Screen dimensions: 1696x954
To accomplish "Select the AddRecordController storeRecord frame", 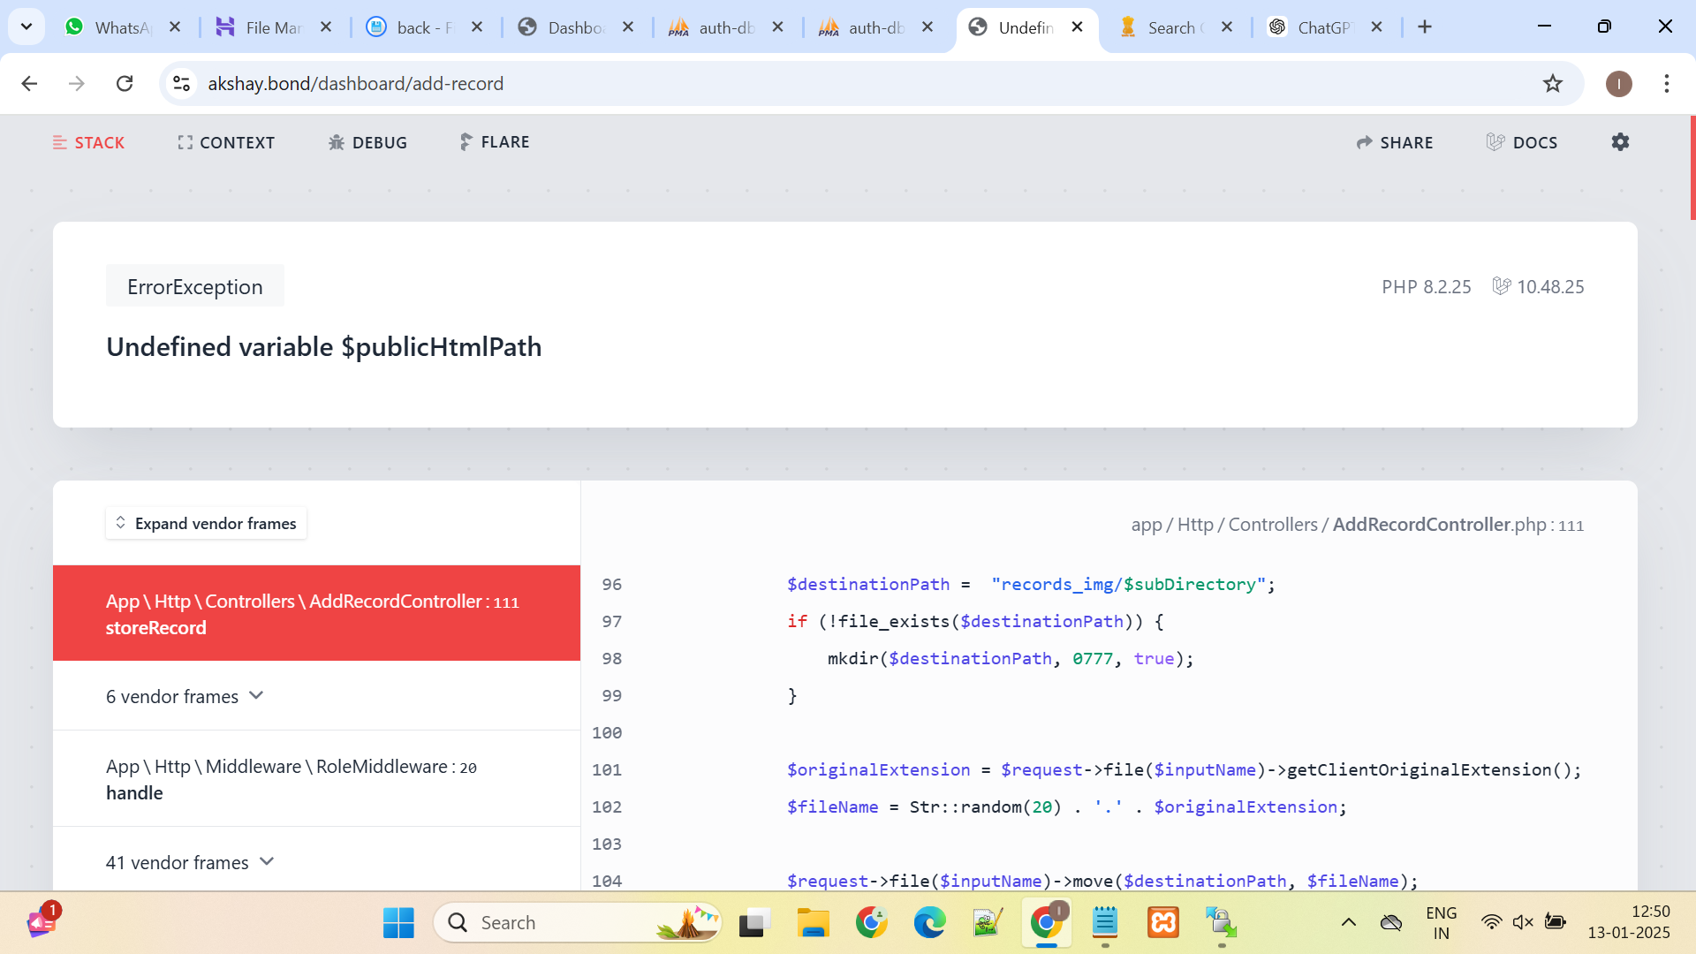I will click(316, 613).
